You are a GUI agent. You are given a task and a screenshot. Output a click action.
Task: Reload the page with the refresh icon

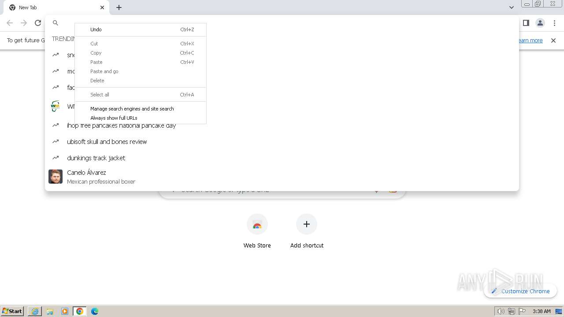point(38,23)
